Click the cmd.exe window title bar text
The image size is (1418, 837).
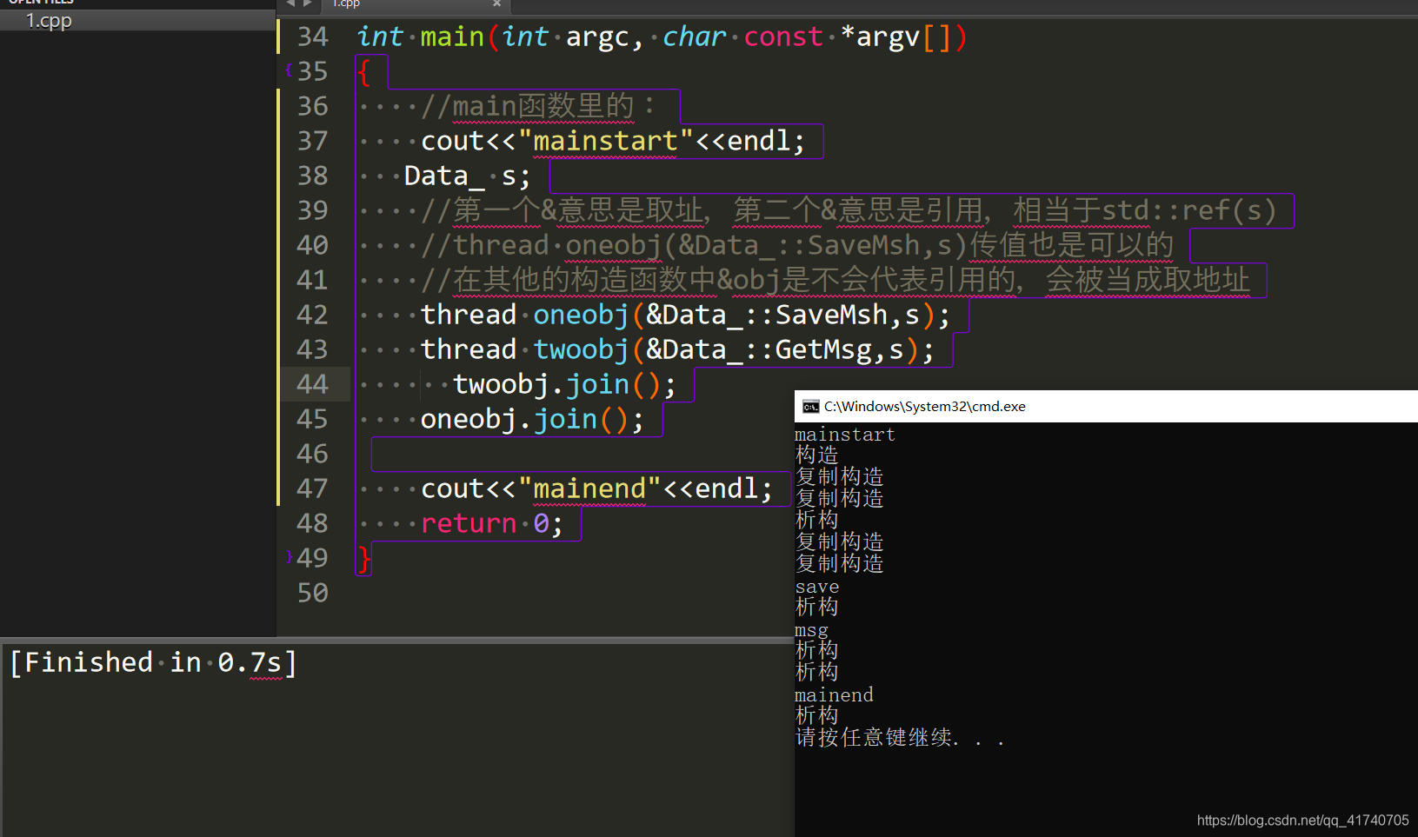click(925, 407)
